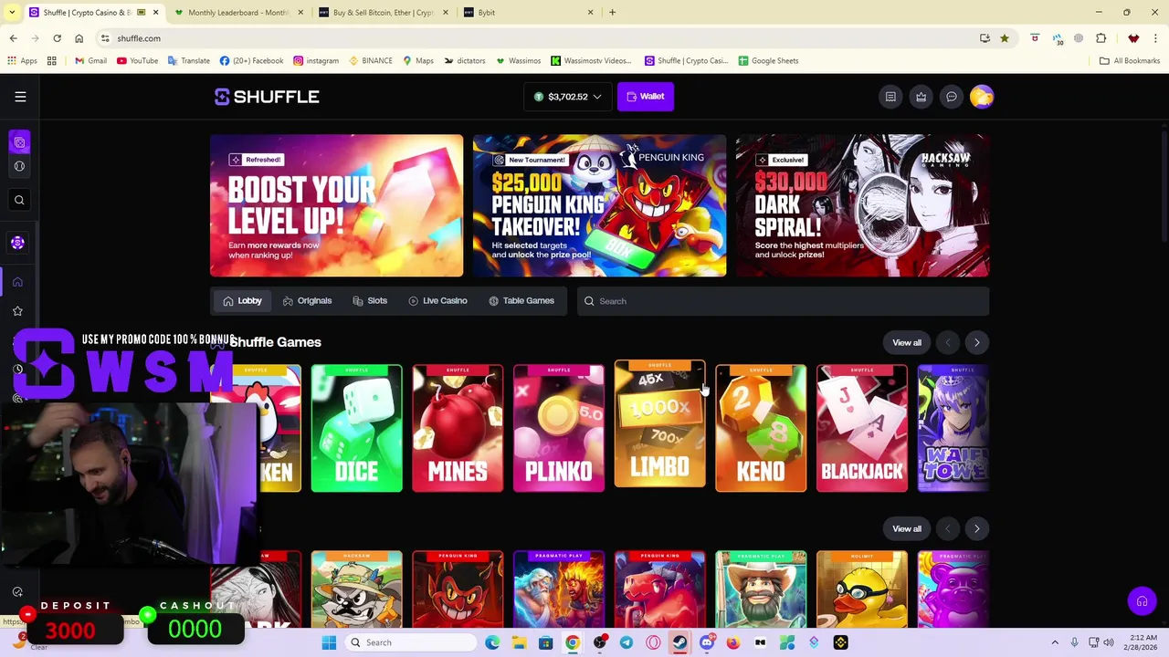Screen dimensions: 1169x657
Task: Switch to the Bybit browser tab
Action: [x=529, y=13]
